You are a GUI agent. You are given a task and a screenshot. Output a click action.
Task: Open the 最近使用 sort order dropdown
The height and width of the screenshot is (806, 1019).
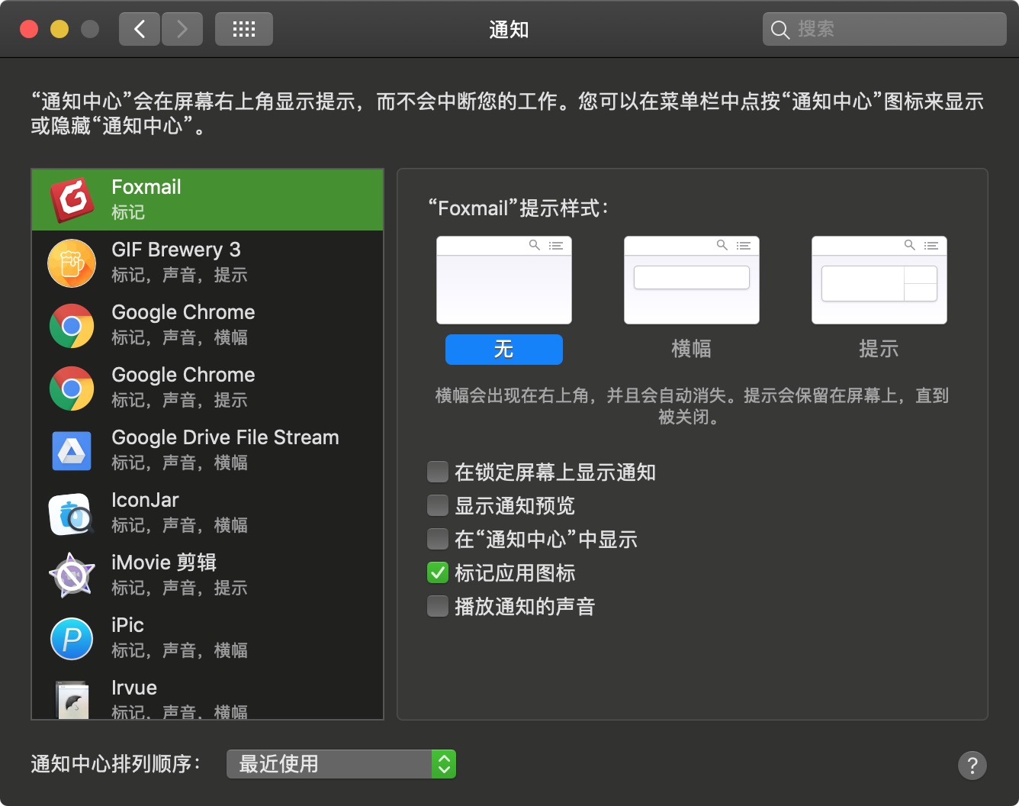pyautogui.click(x=341, y=764)
